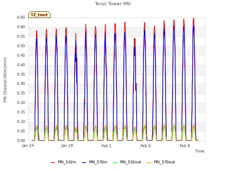The width and height of the screenshot is (226, 169).
Task: Click the Feb 5 x-axis tick label
Action: (x=145, y=146)
